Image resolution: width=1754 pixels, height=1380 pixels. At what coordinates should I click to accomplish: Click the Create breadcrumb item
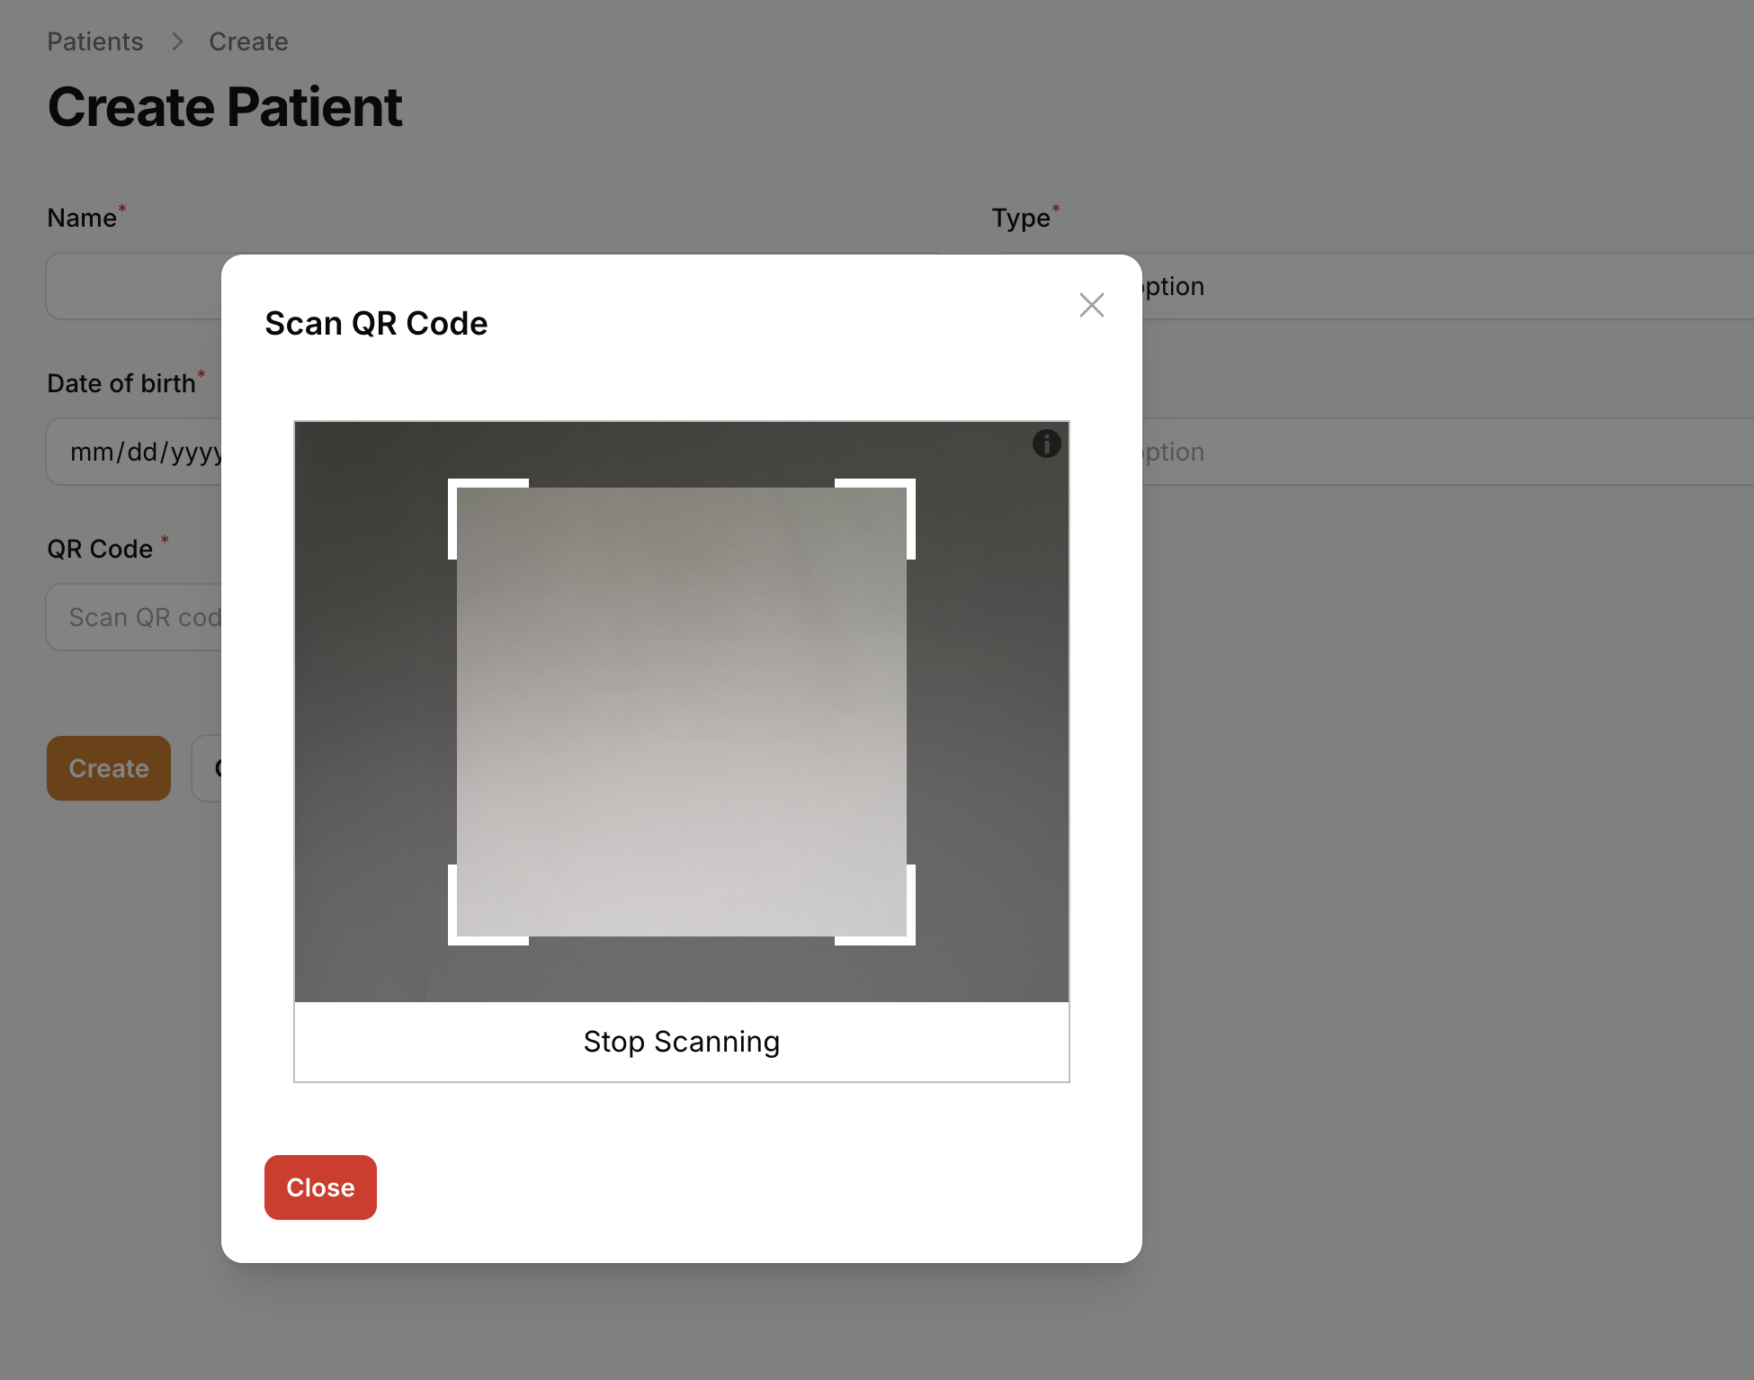(x=248, y=41)
